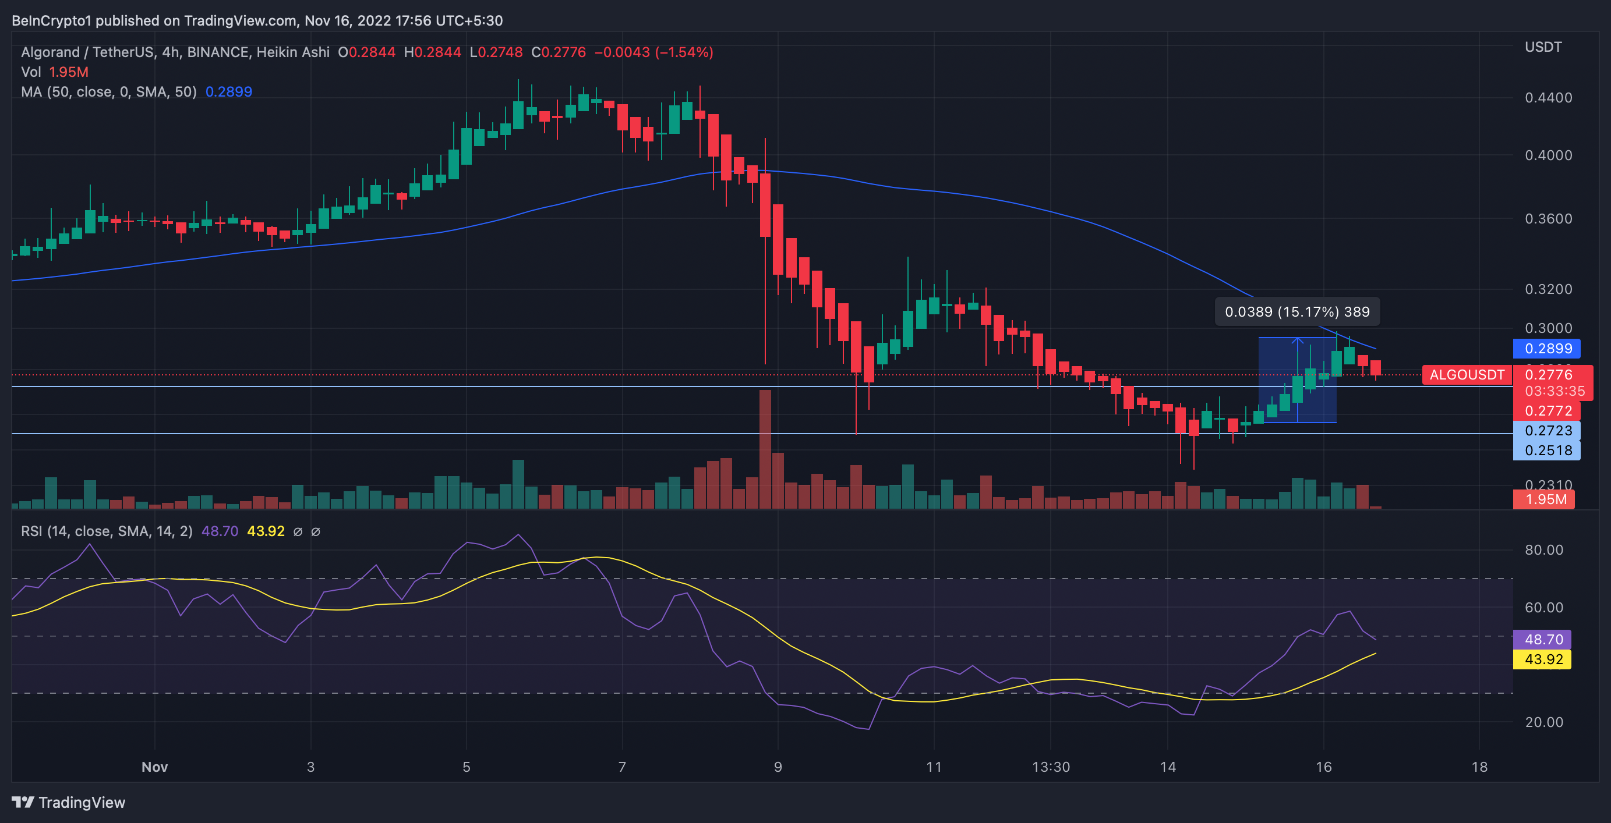1611x823 pixels.
Task: Select the MA (50, close, 0, SMA, 50) legend
Action: (x=109, y=92)
